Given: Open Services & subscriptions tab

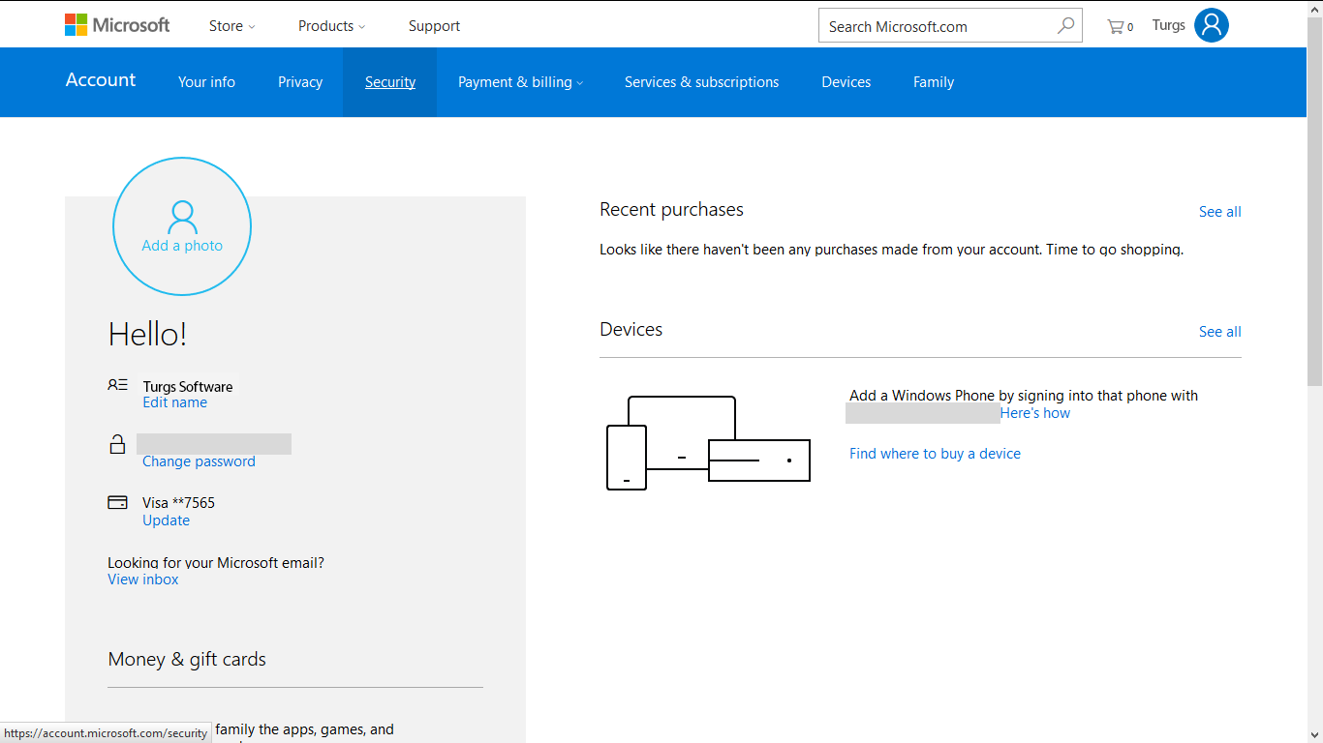Looking at the screenshot, I should tap(701, 82).
